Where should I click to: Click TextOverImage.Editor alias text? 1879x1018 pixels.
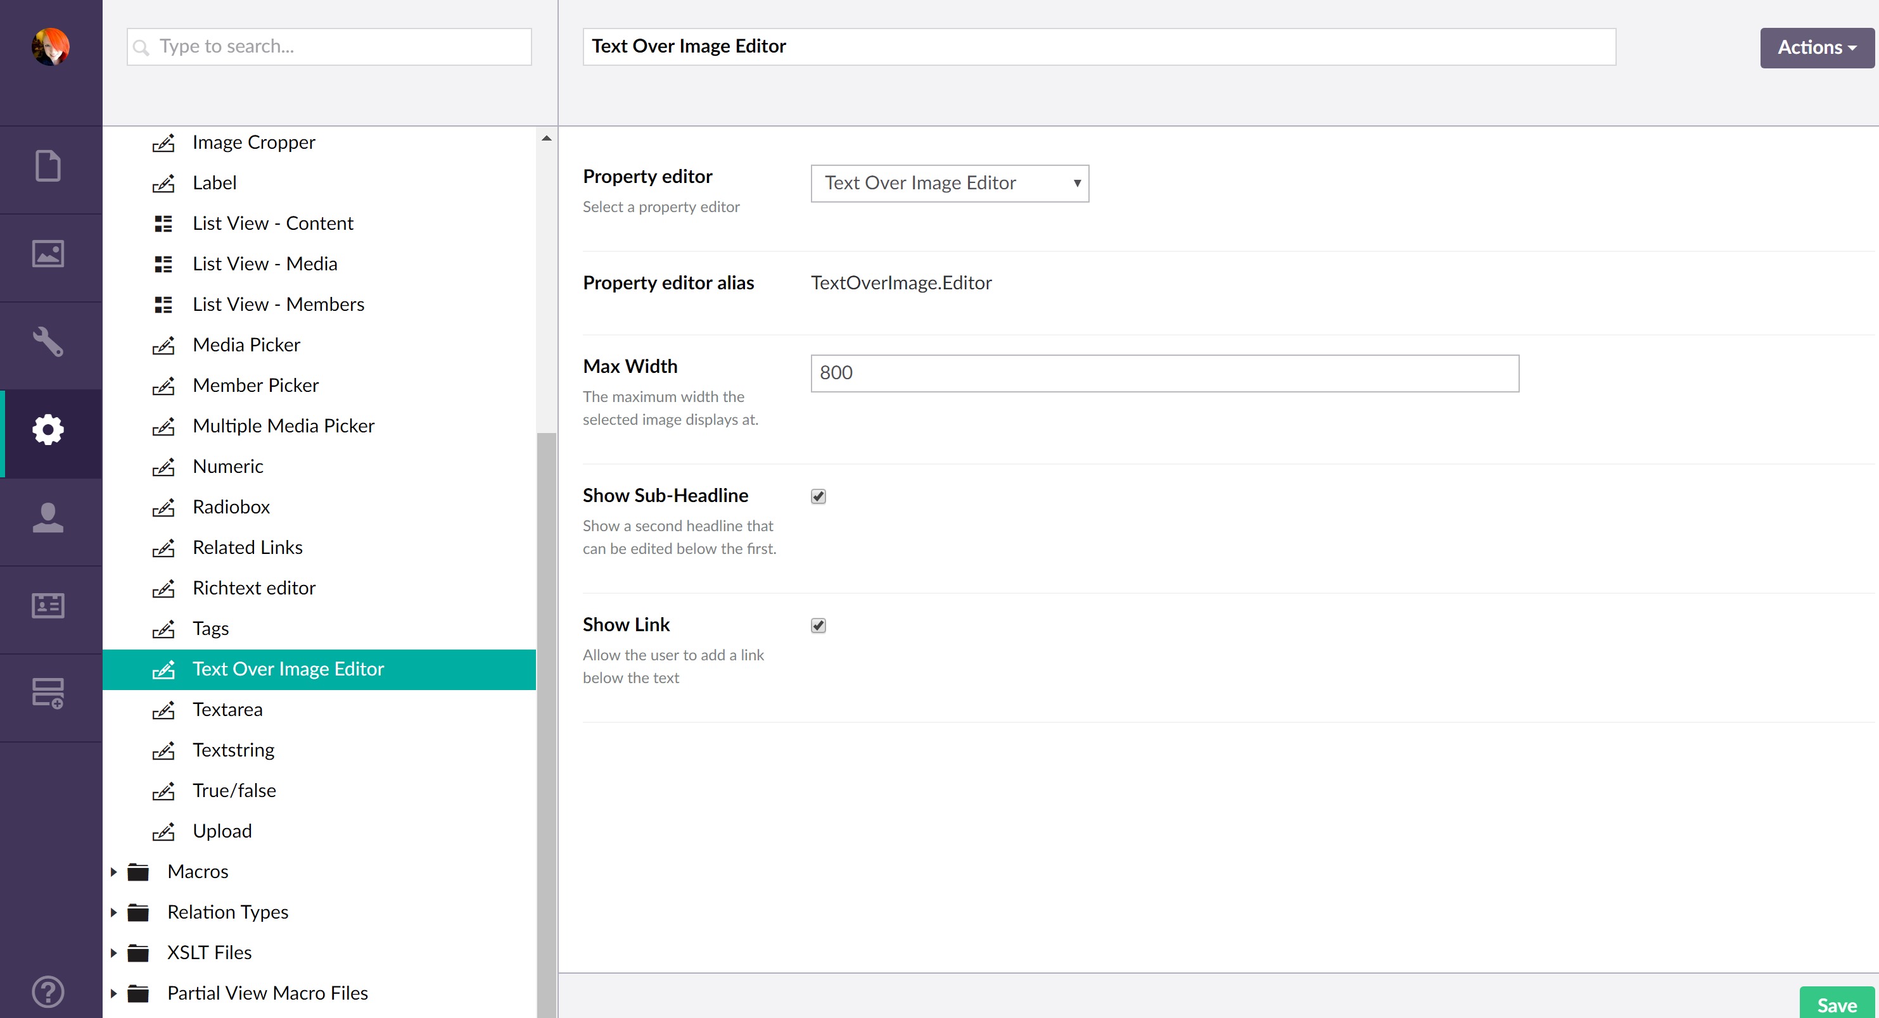901,283
